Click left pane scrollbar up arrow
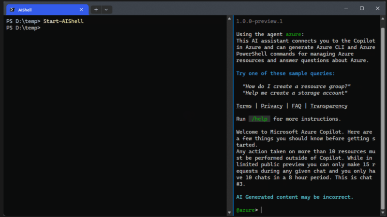387x217 pixels. pos(229,18)
